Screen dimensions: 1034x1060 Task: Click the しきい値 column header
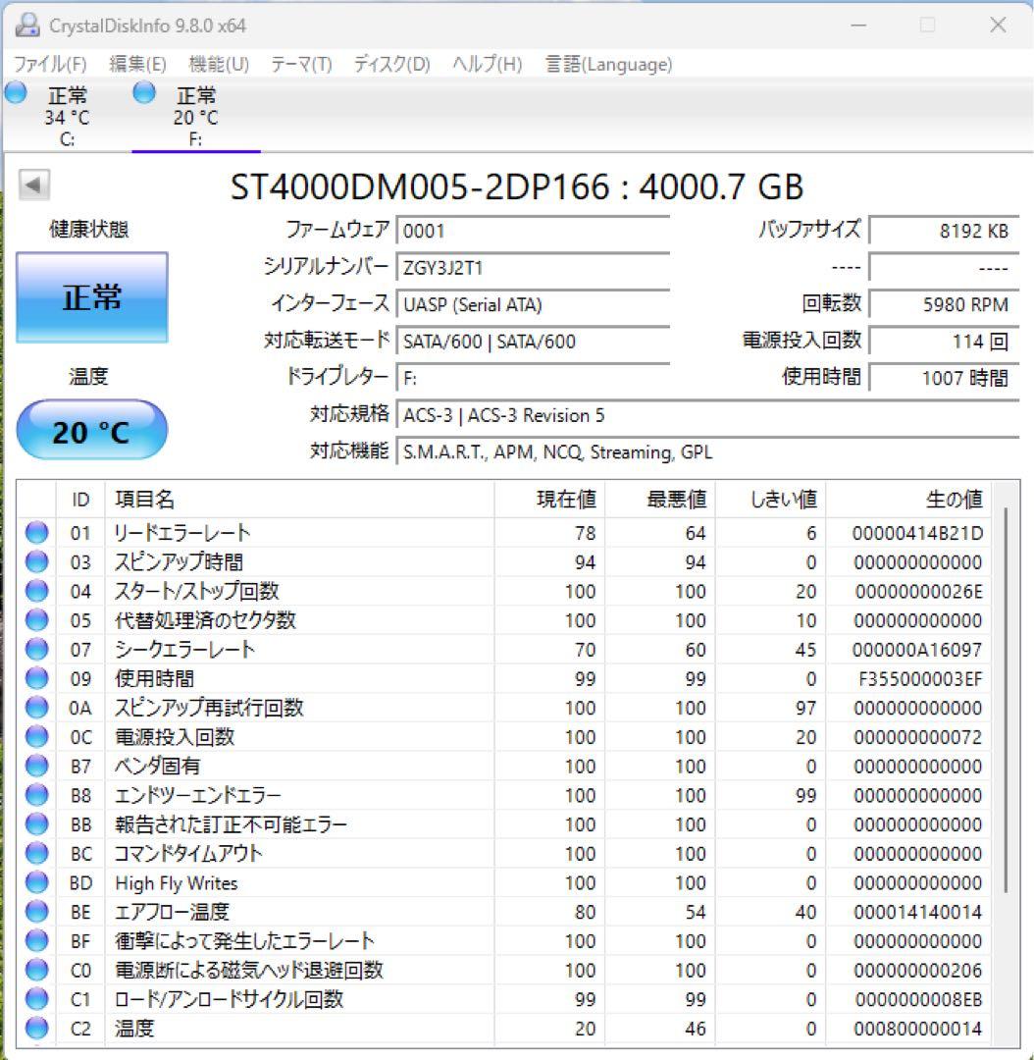pos(770,500)
